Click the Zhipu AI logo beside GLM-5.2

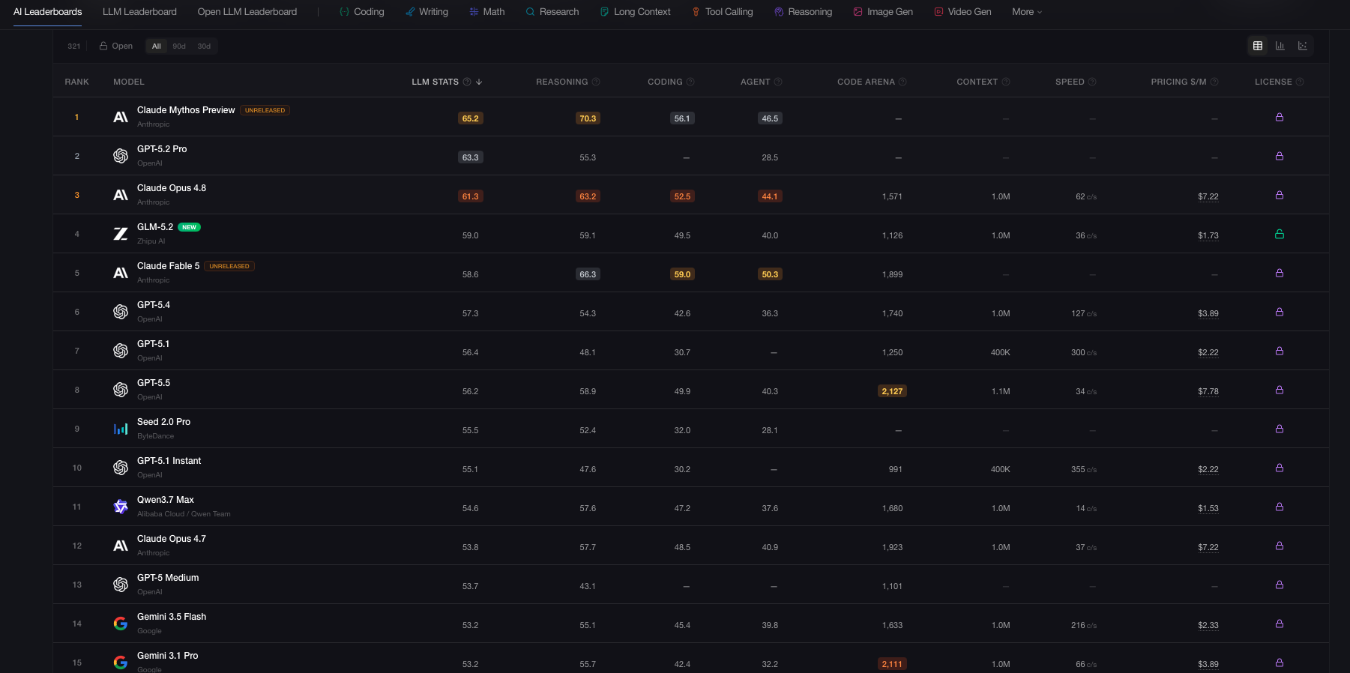[x=121, y=234]
